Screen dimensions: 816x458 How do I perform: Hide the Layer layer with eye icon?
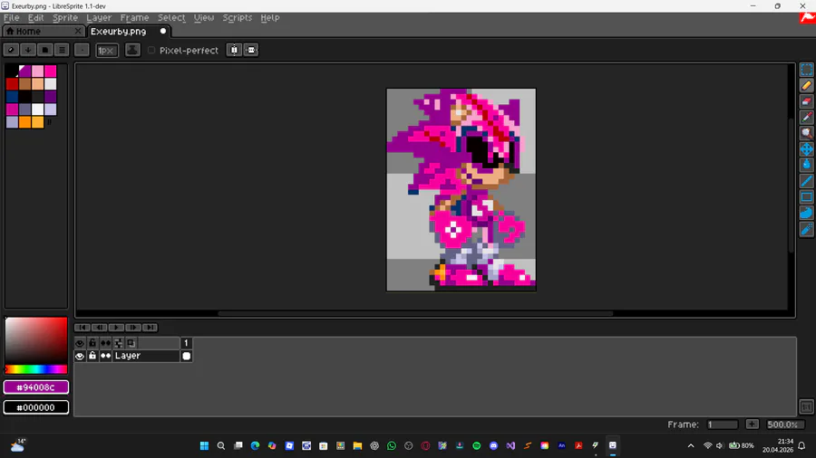(x=80, y=357)
